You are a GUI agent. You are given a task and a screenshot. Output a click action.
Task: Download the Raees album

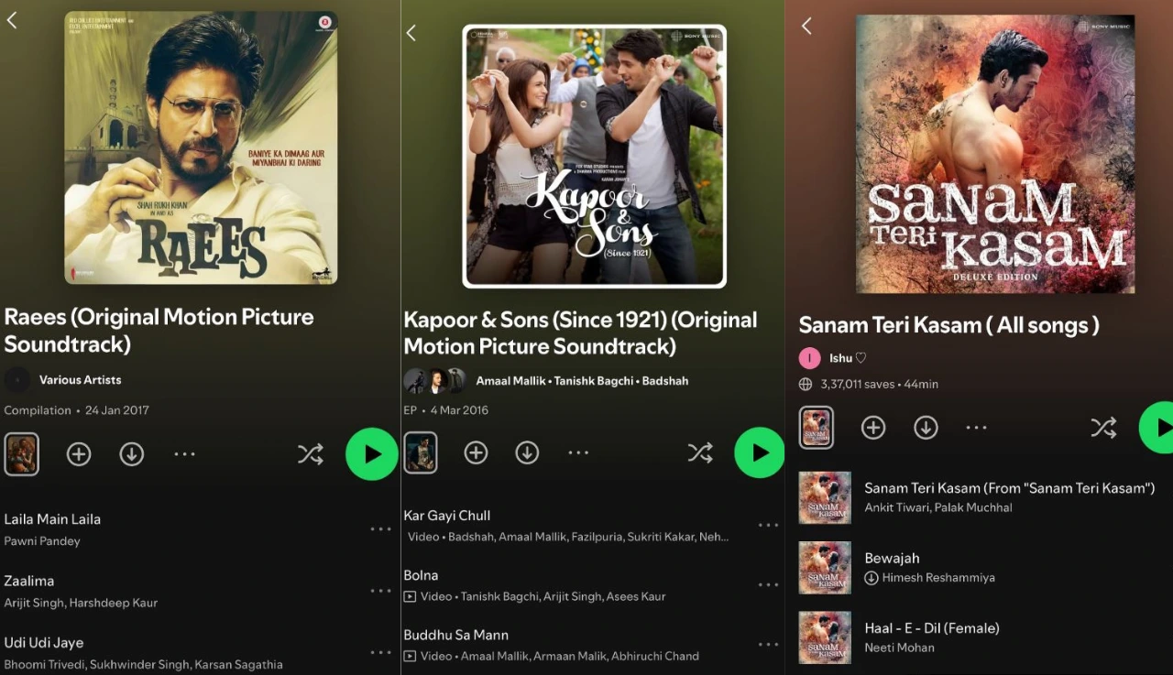[x=132, y=454]
